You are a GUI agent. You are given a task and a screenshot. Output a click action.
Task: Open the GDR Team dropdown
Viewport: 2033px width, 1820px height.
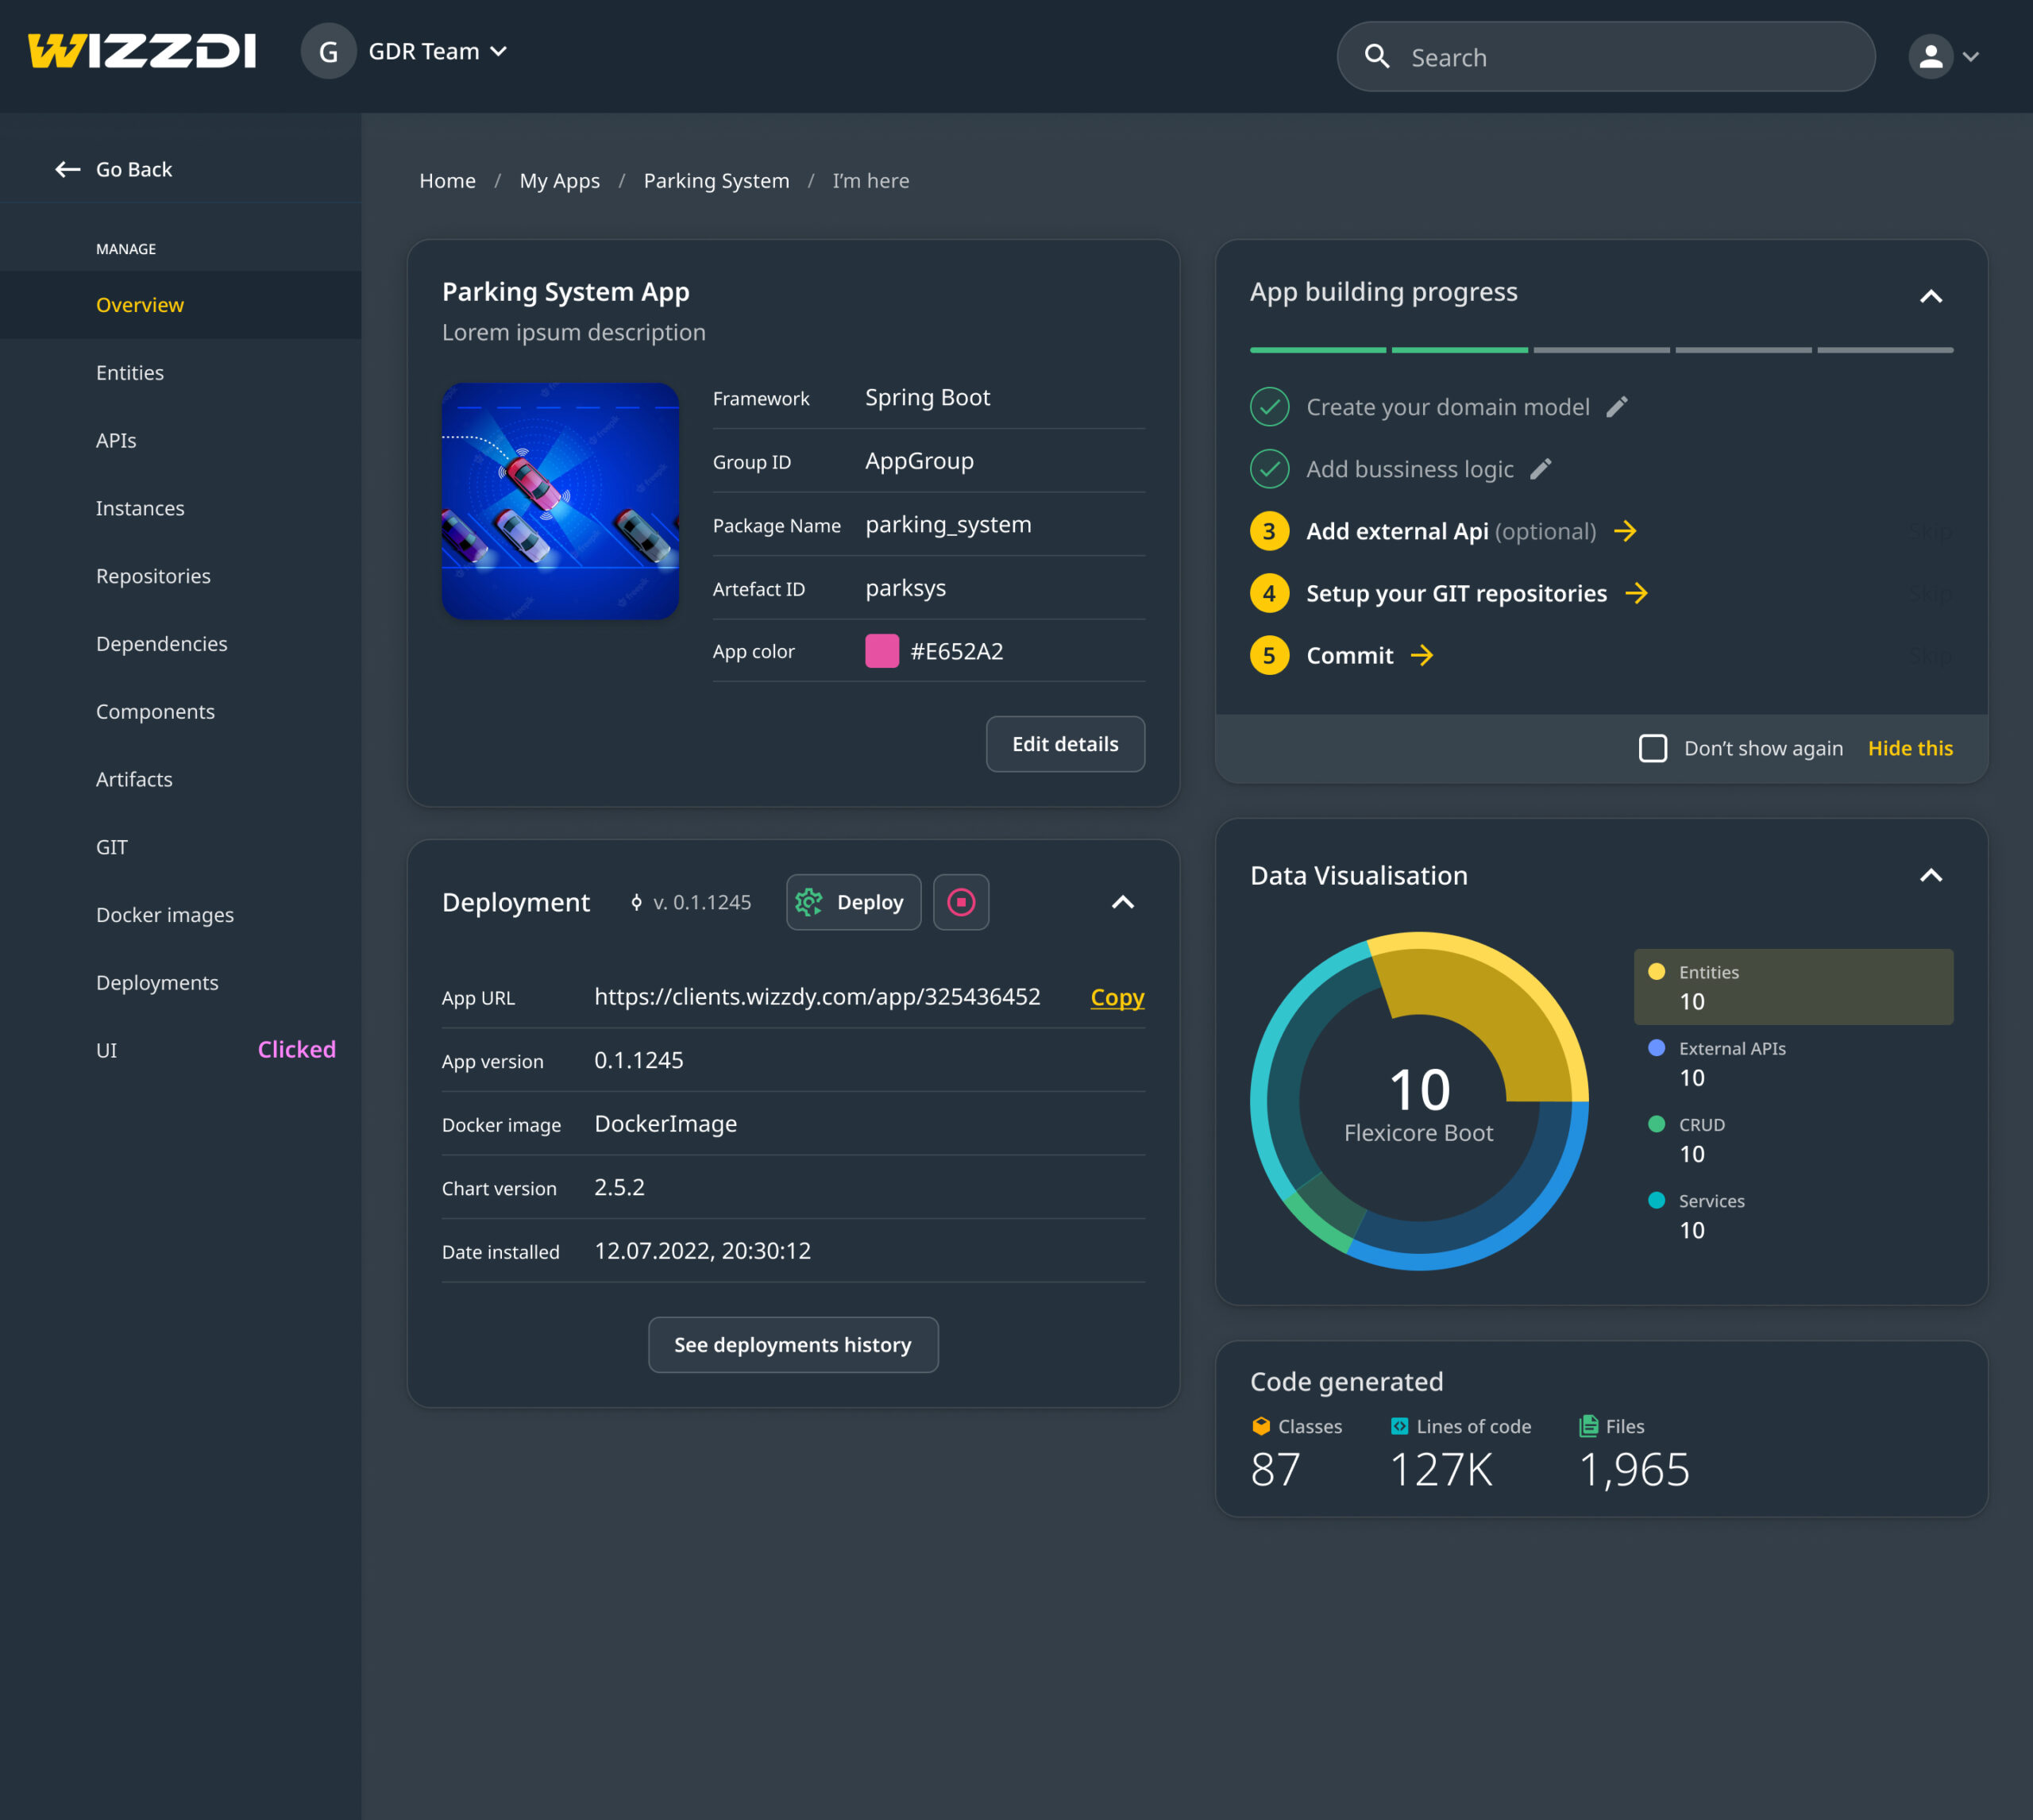click(438, 51)
